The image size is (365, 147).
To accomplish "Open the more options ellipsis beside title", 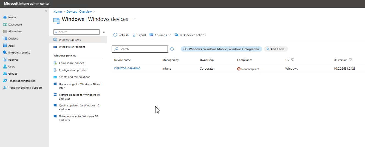I will point(135,19).
